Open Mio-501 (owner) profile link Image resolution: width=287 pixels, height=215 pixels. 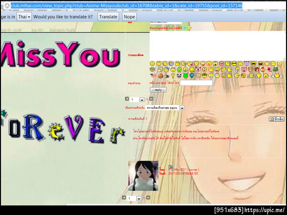[187, 170]
